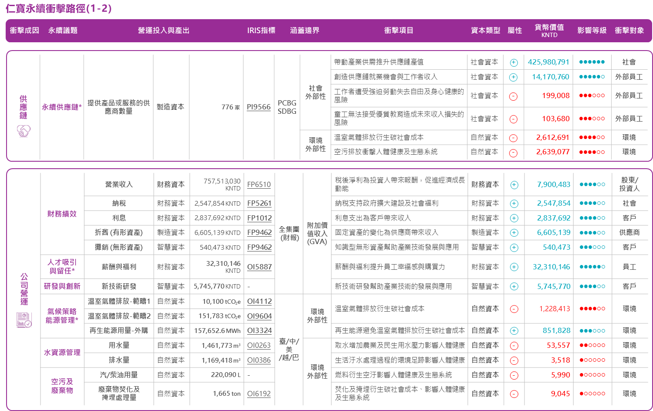Click the minus icon beside 53,557
Image resolution: width=653 pixels, height=411 pixels.
tap(514, 346)
